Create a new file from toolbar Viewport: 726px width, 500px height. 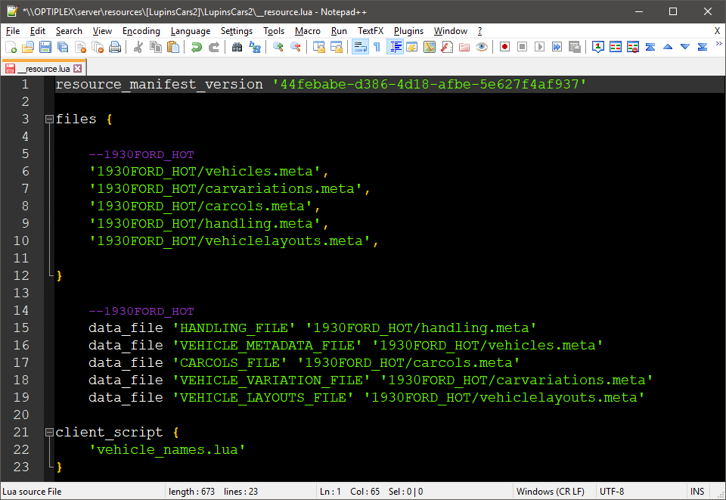click(x=11, y=47)
